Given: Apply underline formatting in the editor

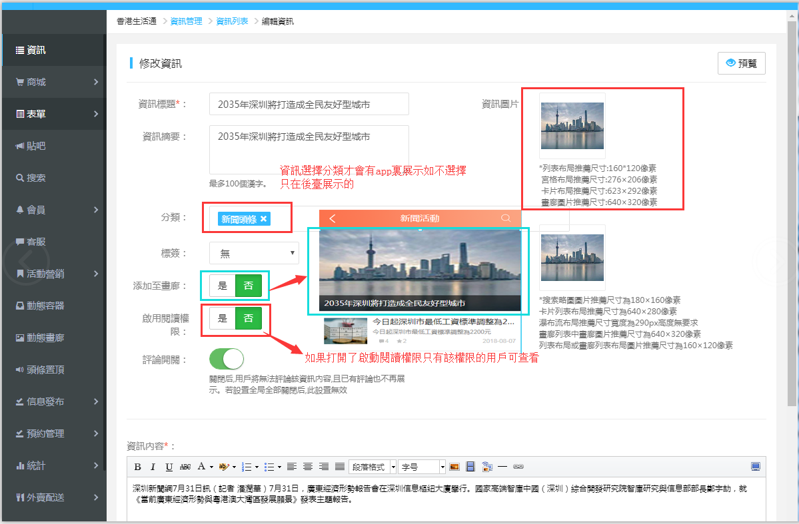Looking at the screenshot, I should tap(169, 467).
